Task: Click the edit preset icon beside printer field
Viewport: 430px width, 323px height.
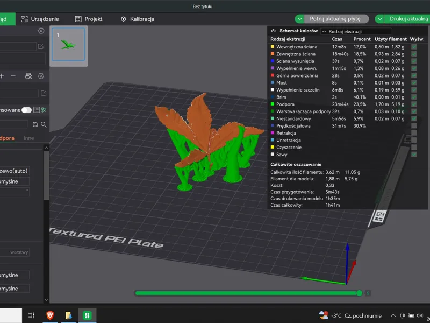Action: [x=41, y=46]
